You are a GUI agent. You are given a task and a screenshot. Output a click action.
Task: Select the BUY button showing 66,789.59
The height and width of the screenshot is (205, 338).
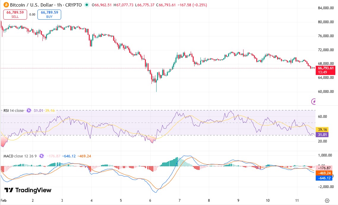pos(49,14)
